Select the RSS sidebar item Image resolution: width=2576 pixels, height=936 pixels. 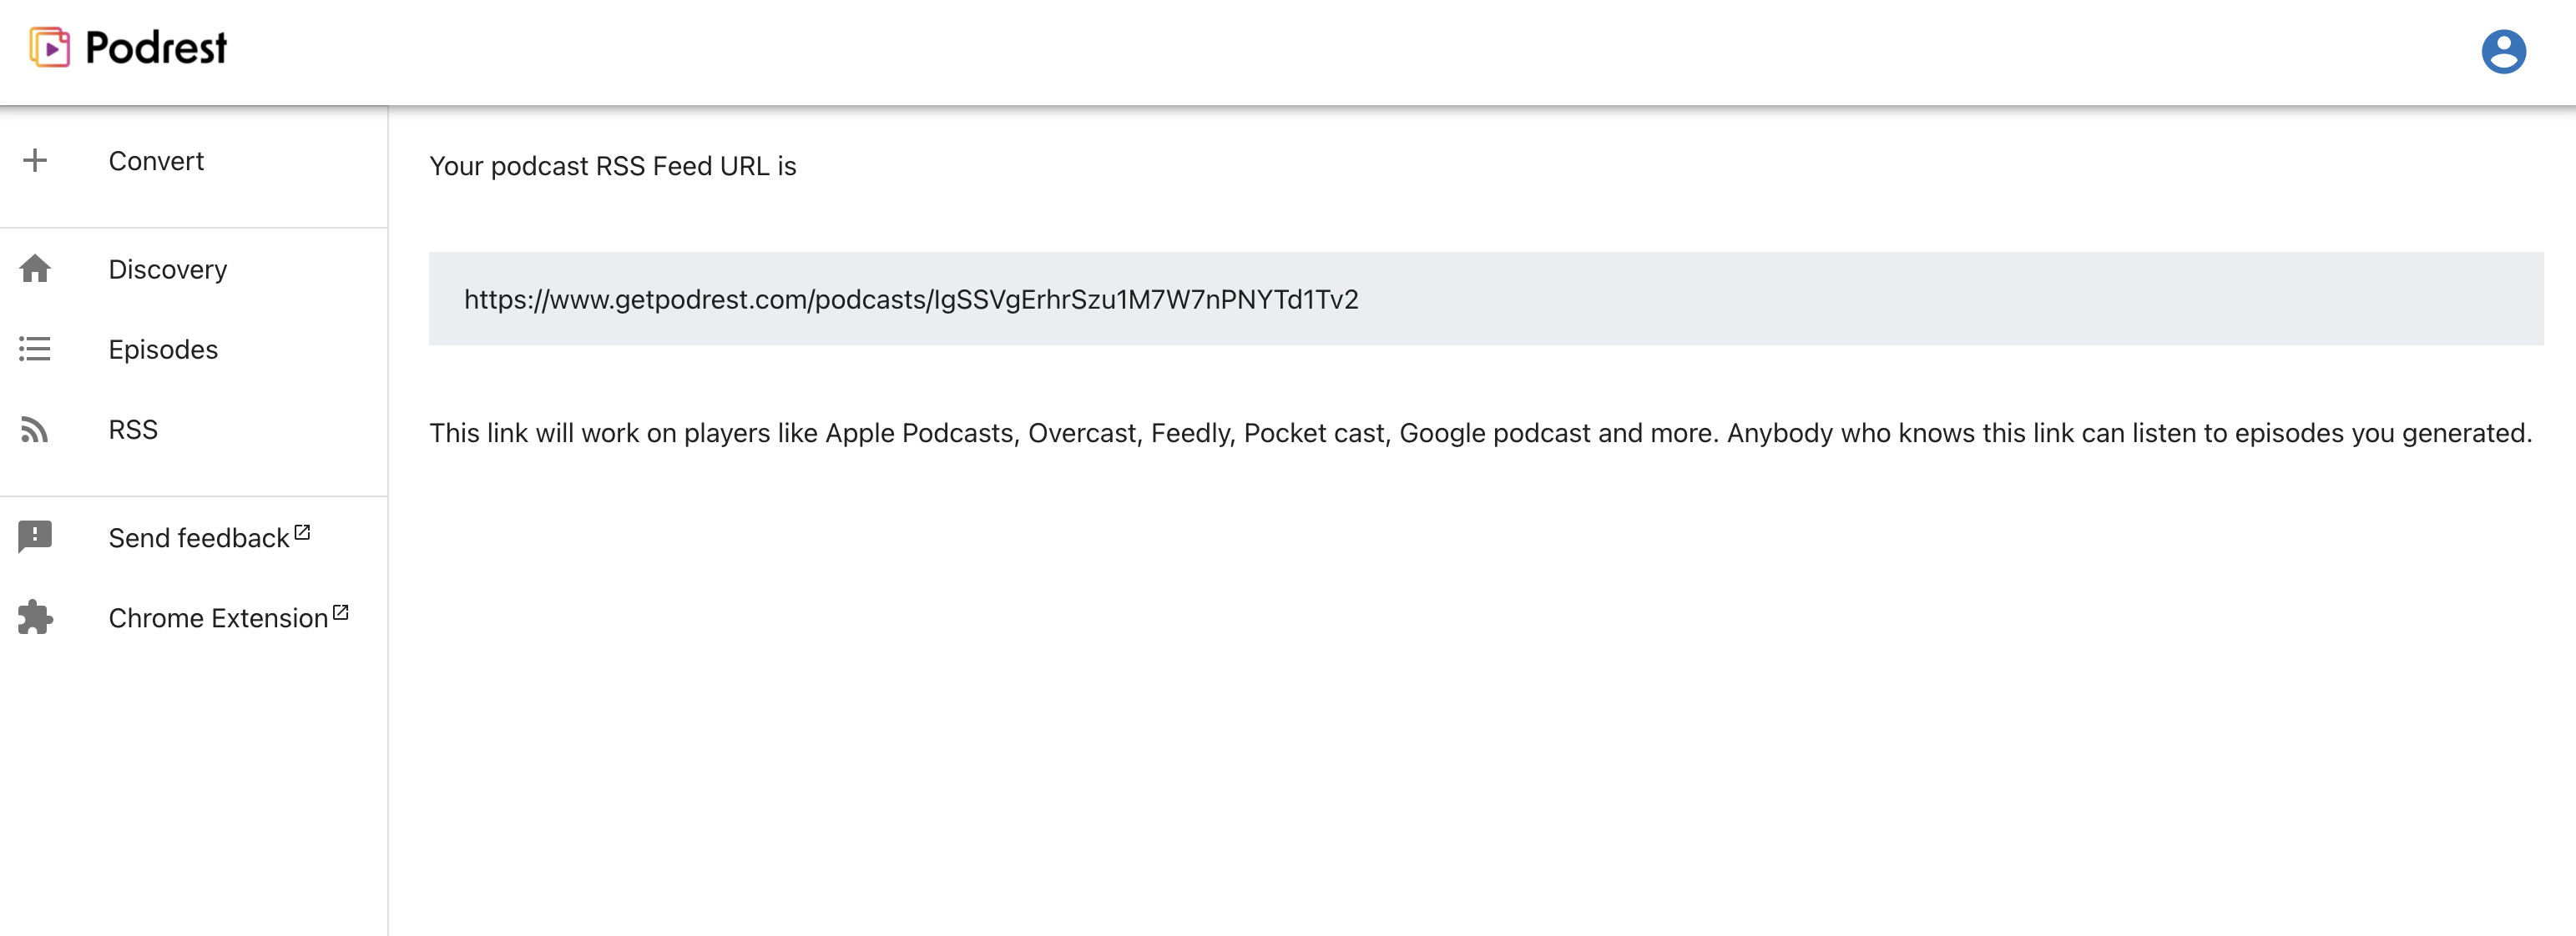click(133, 430)
